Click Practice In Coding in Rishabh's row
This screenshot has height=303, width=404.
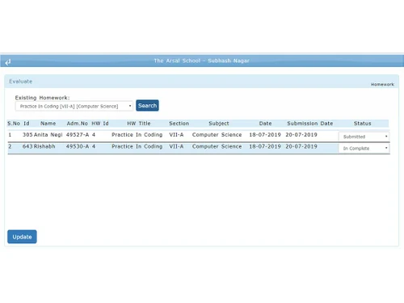point(137,146)
